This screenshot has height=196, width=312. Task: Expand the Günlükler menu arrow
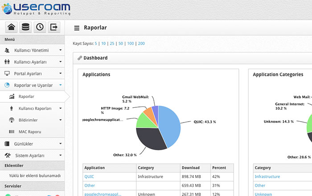(x=61, y=143)
